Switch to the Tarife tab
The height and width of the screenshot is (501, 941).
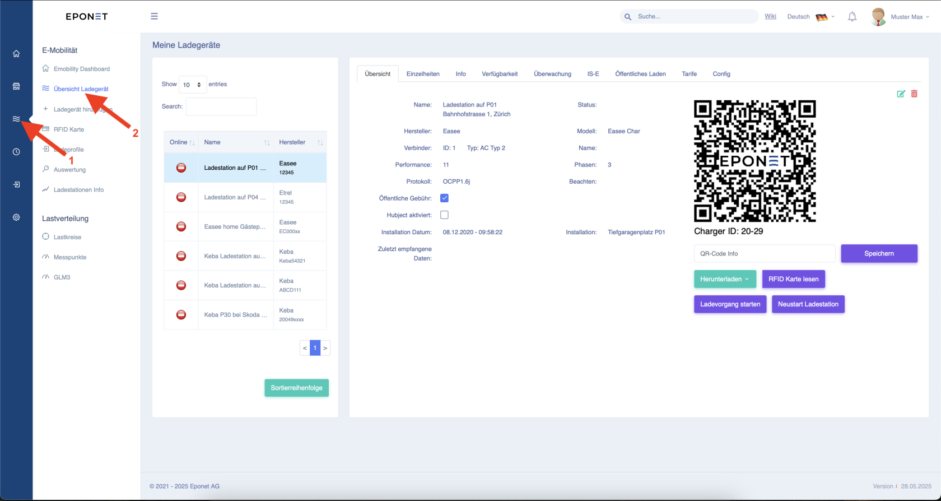pyautogui.click(x=689, y=74)
